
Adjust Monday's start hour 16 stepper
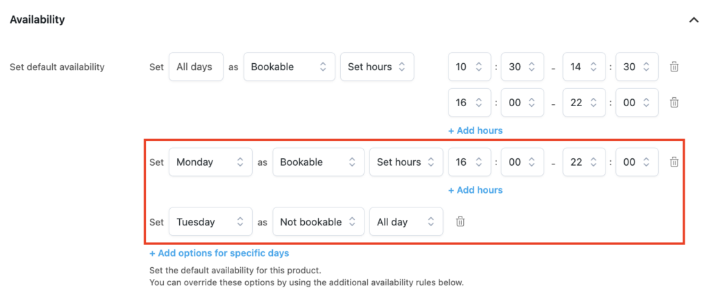click(469, 162)
